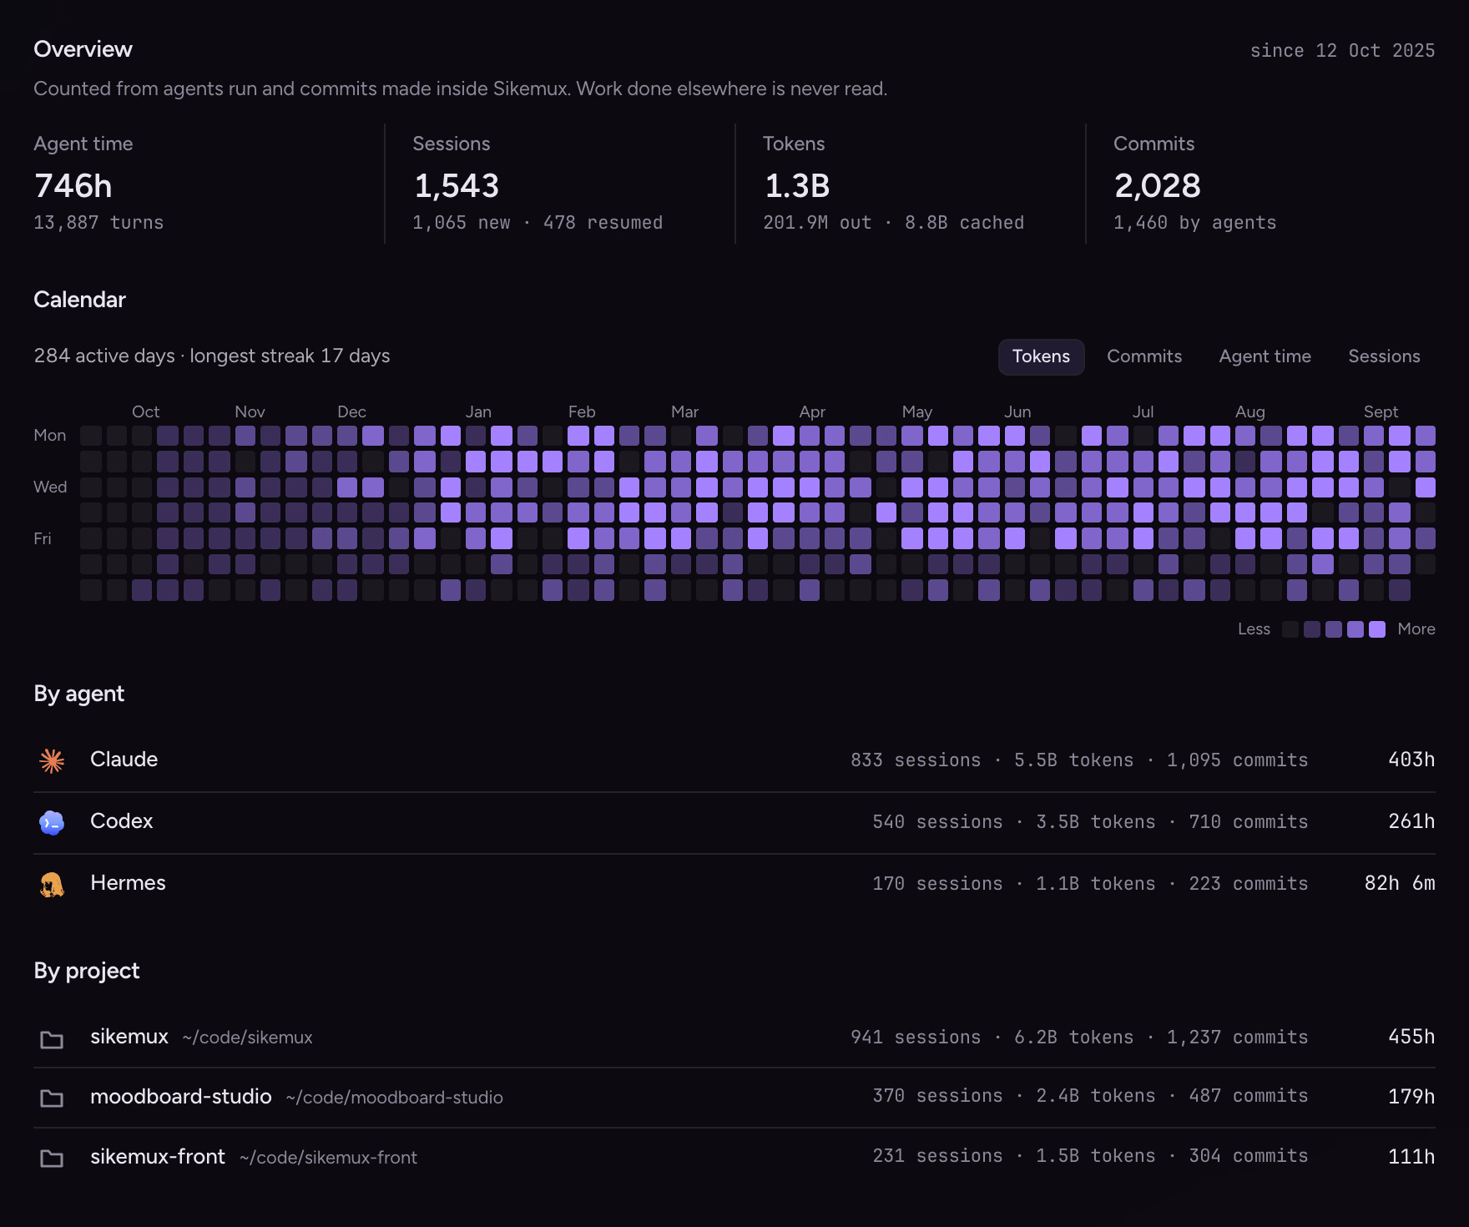Click the 455h value for sikemux
This screenshot has height=1227, width=1469.
1411,1037
